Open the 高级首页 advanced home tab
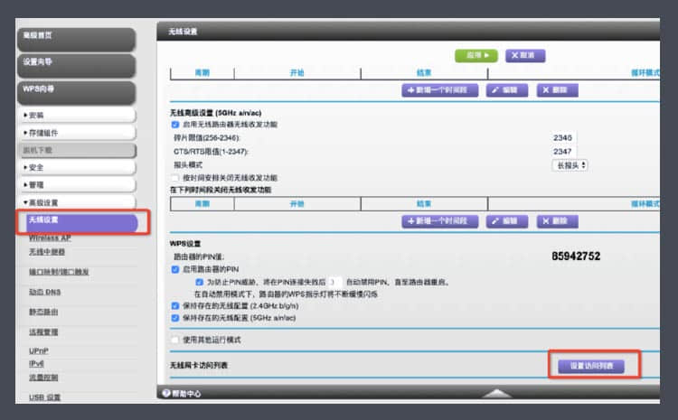678x420 pixels. (x=77, y=39)
